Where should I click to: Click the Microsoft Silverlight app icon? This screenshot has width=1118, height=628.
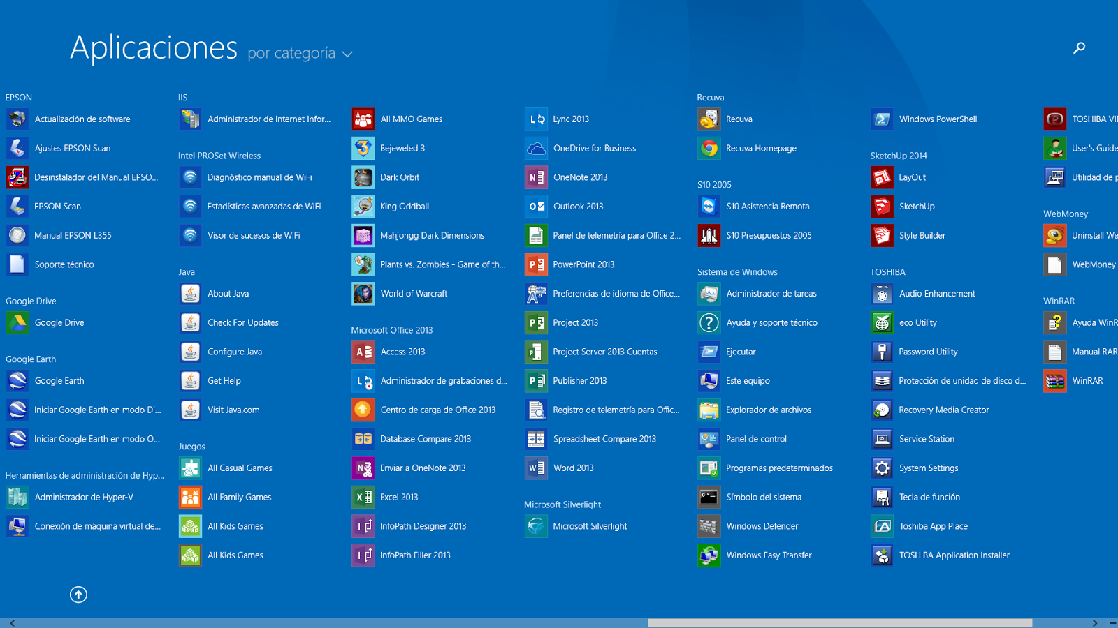pyautogui.click(x=536, y=526)
